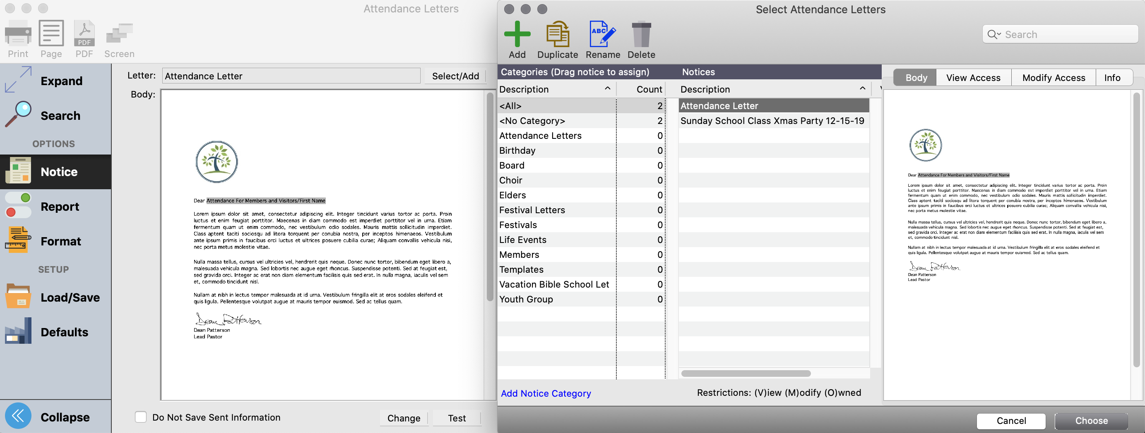Image resolution: width=1145 pixels, height=433 pixels.
Task: Click the PDF export icon
Action: [84, 33]
